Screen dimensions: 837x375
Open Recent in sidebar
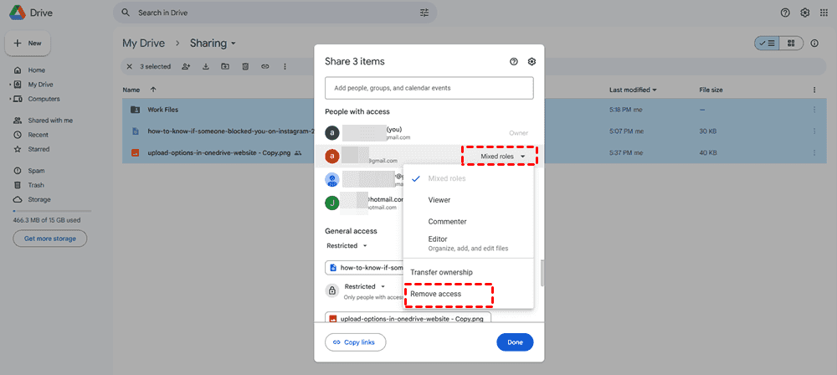pos(38,135)
